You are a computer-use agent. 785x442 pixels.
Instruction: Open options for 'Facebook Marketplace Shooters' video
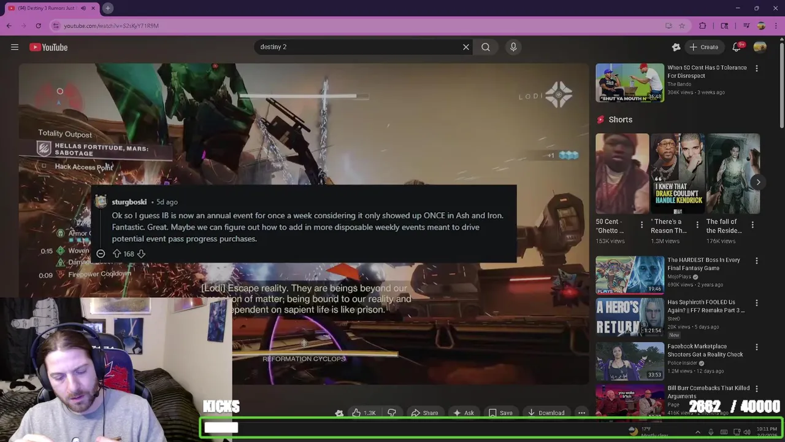(x=756, y=347)
